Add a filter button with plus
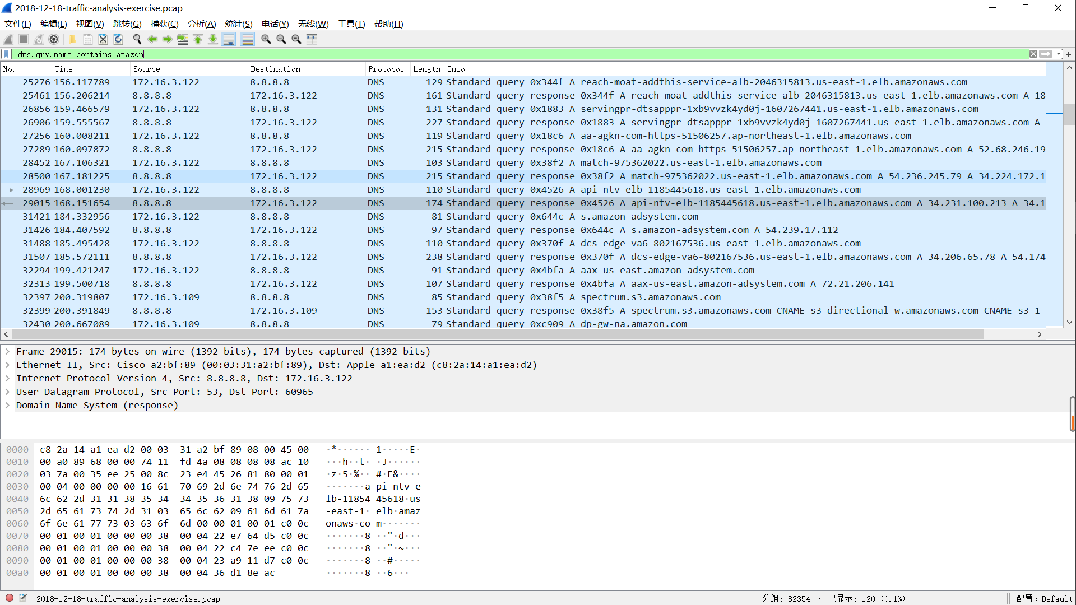Screen dimensions: 1076x605 [x=1069, y=54]
